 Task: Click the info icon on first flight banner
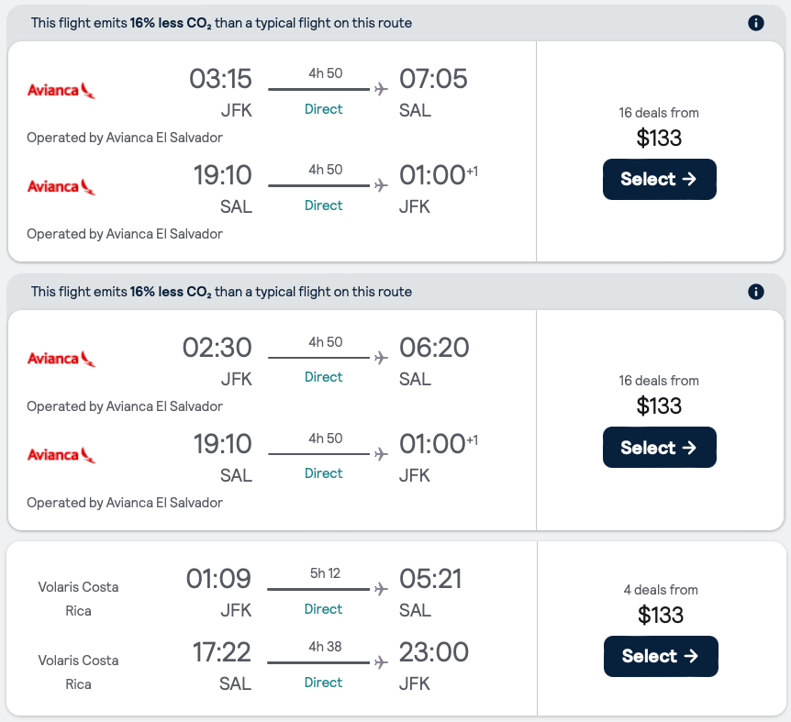coord(756,24)
